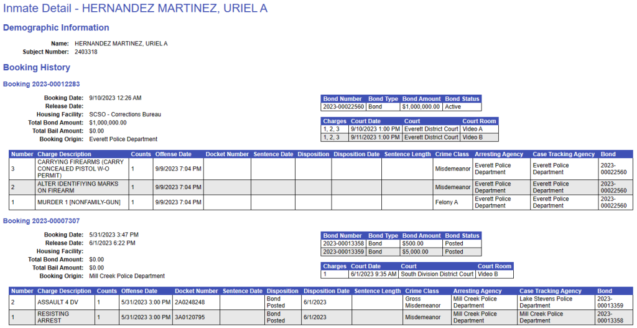Click Disposition Date header in second charges table
Screen dimensions: 637x328
tap(326, 291)
